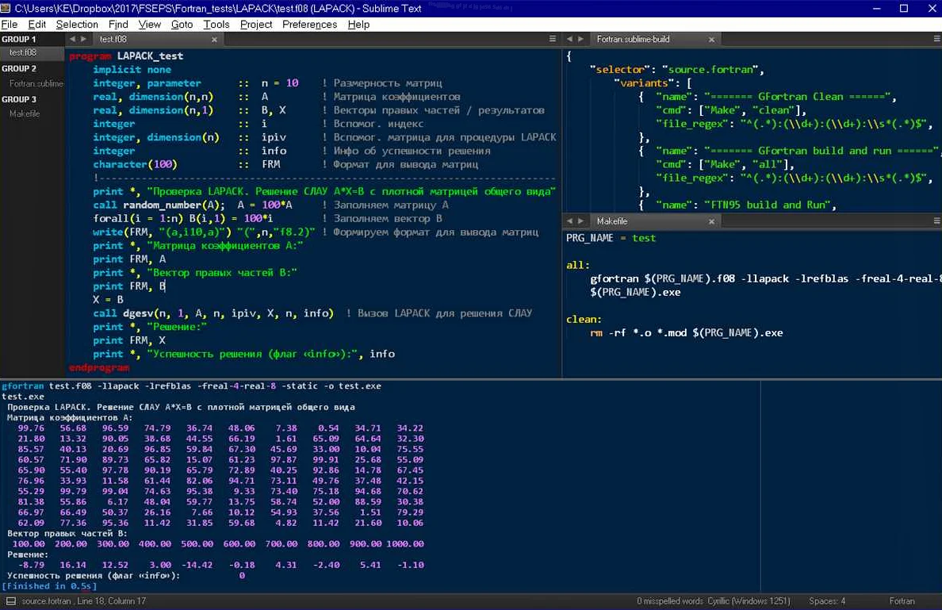This screenshot has height=610, width=942.
Task: Open tab list menu for Makefile pane
Action: coord(935,221)
